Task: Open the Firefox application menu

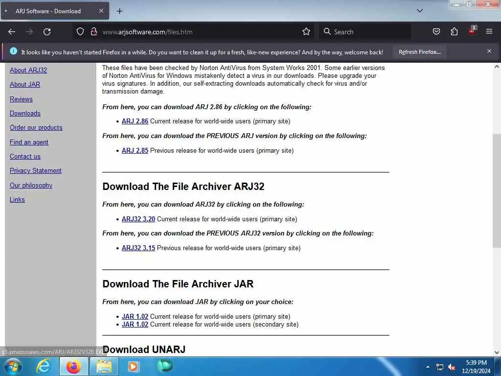Action: coord(489,32)
